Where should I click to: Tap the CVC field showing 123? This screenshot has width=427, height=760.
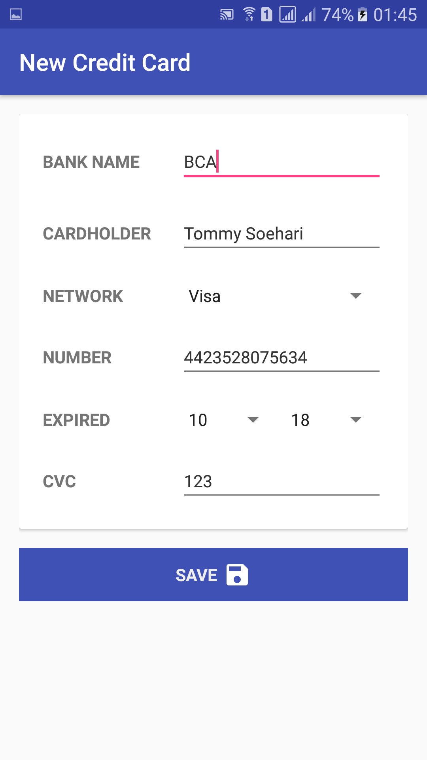281,482
